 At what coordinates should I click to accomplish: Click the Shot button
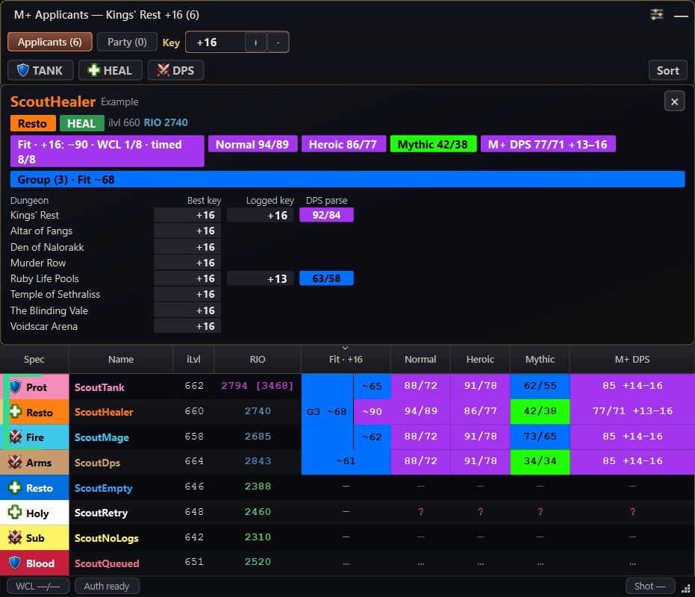point(649,586)
